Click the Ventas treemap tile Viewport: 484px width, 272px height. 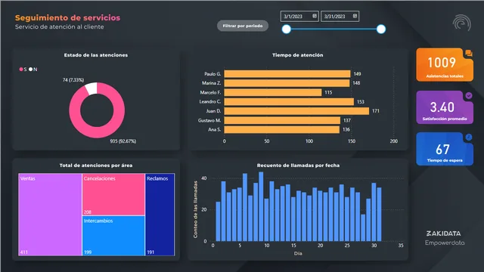(50, 215)
